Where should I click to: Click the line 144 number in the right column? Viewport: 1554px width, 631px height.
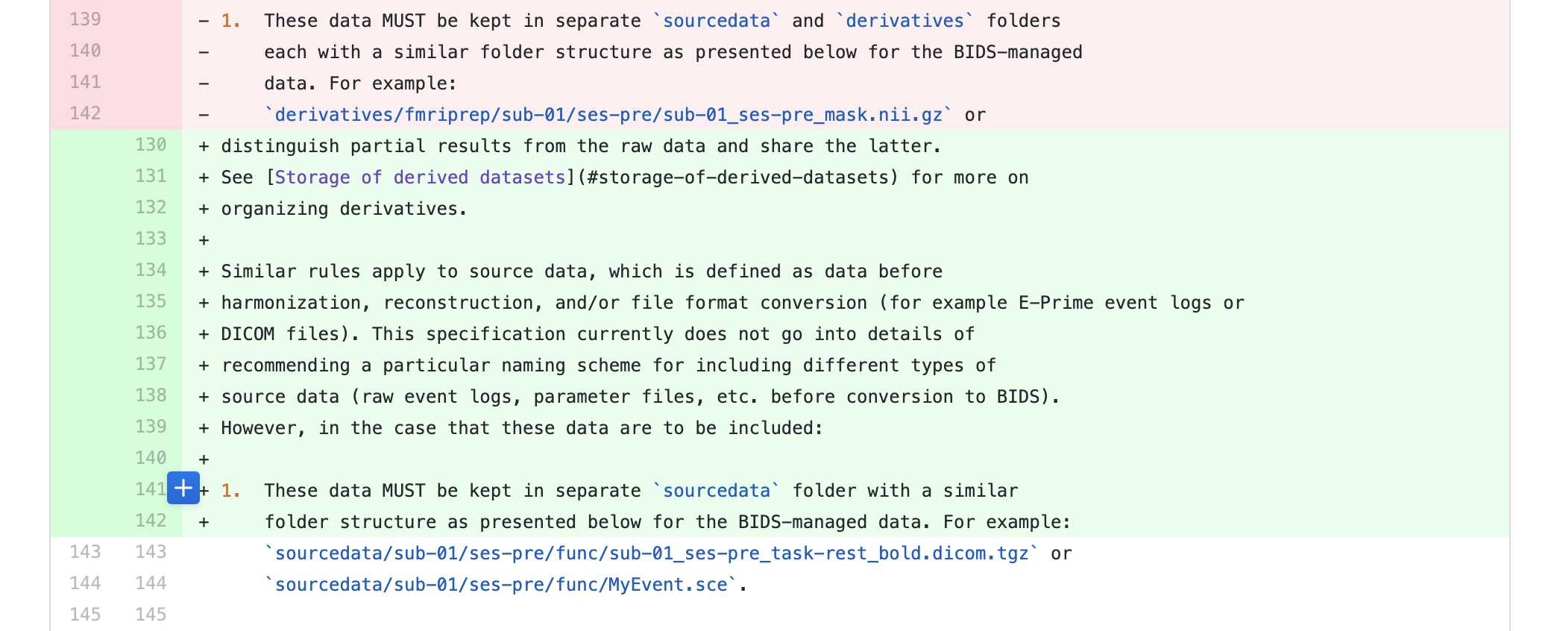click(x=151, y=583)
